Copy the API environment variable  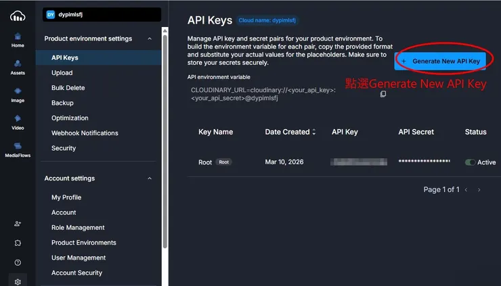(x=383, y=94)
